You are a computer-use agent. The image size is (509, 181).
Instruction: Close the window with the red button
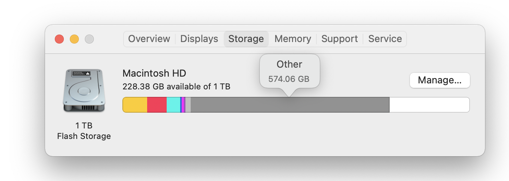click(x=59, y=39)
